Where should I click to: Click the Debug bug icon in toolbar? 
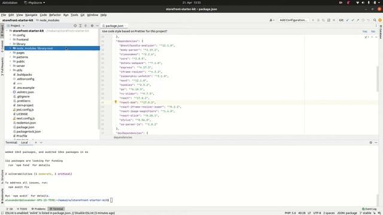coord(318,20)
